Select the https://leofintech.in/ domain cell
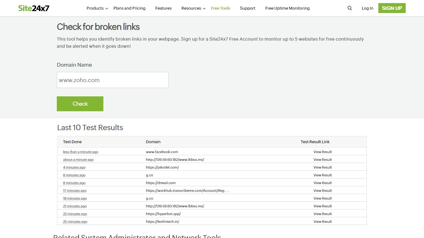 (x=162, y=222)
